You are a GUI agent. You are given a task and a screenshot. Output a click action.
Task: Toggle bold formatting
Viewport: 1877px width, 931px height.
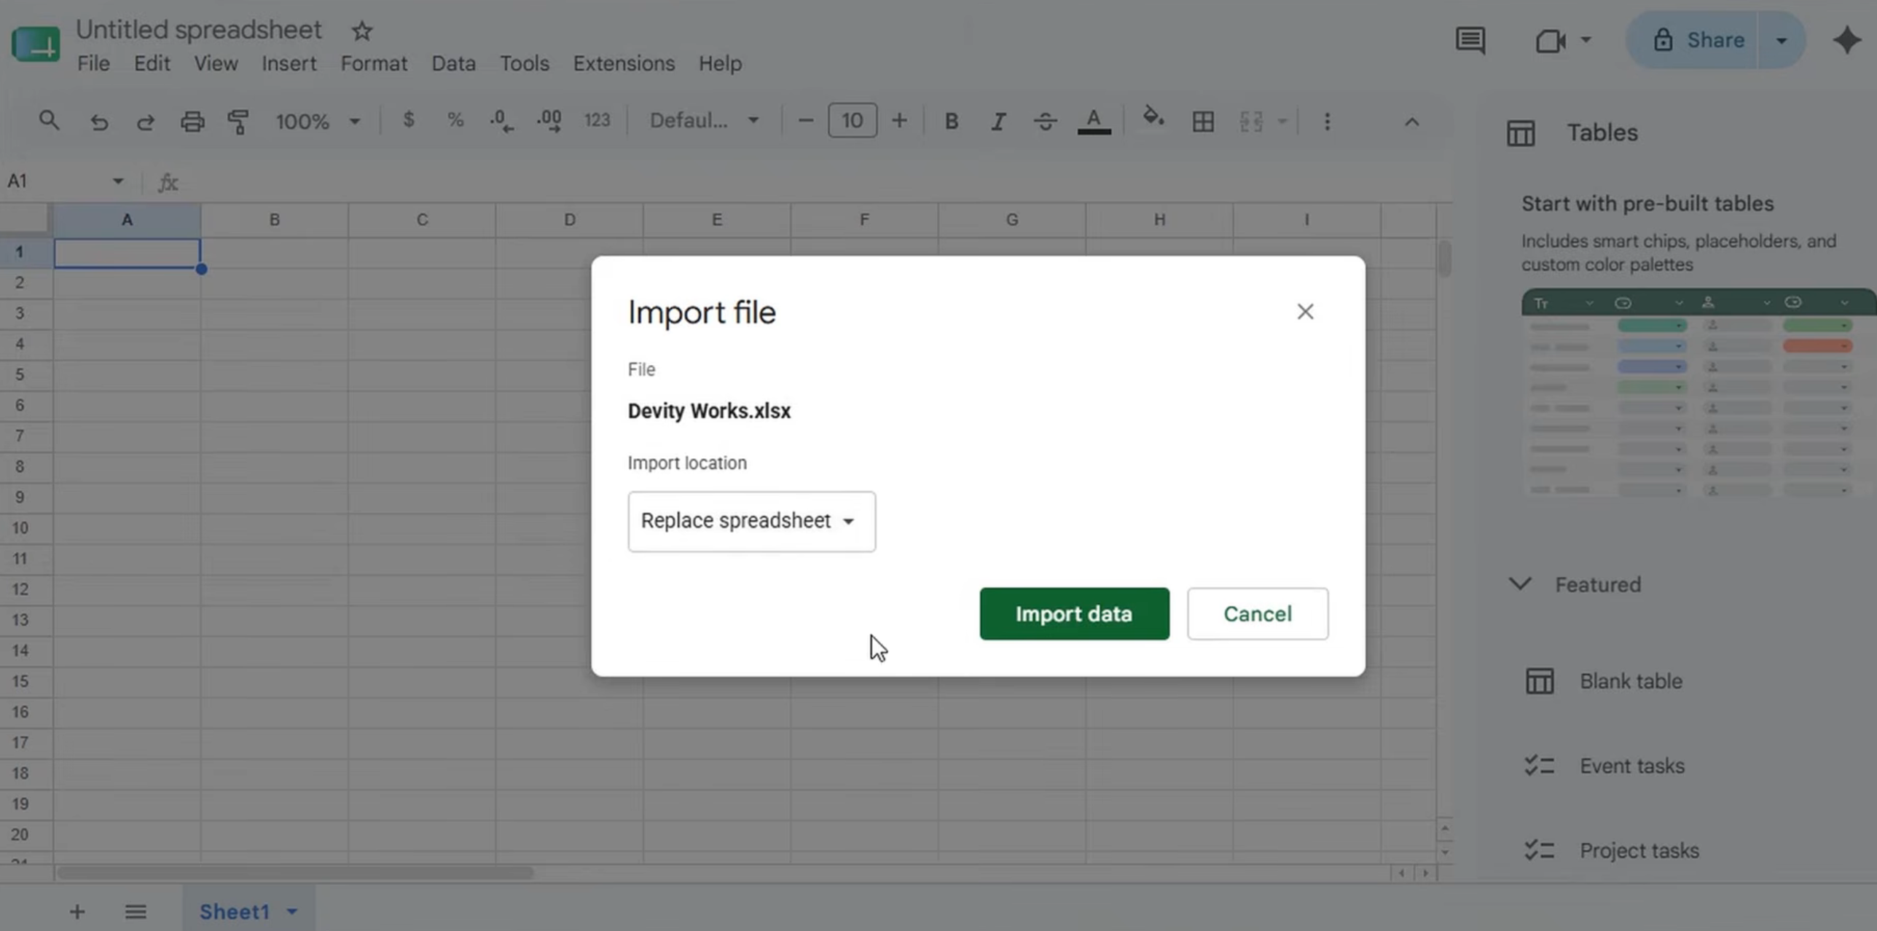(x=951, y=121)
